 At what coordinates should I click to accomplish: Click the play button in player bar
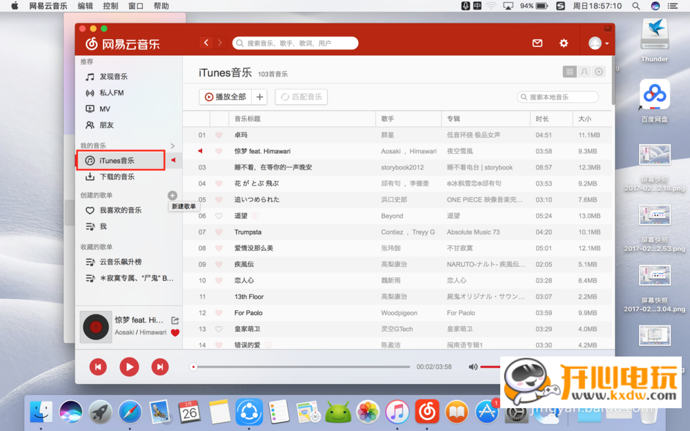pyautogui.click(x=129, y=367)
